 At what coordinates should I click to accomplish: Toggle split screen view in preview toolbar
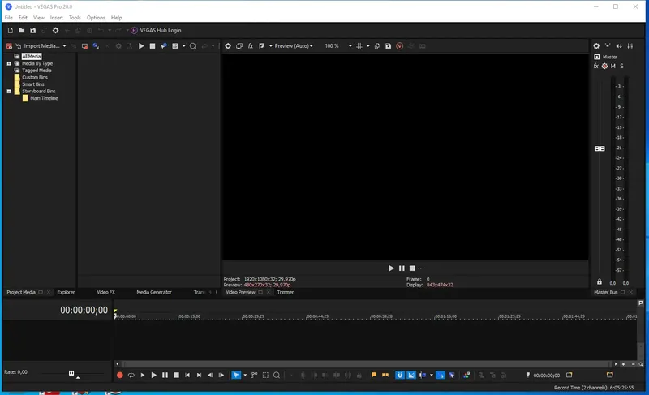(x=261, y=46)
